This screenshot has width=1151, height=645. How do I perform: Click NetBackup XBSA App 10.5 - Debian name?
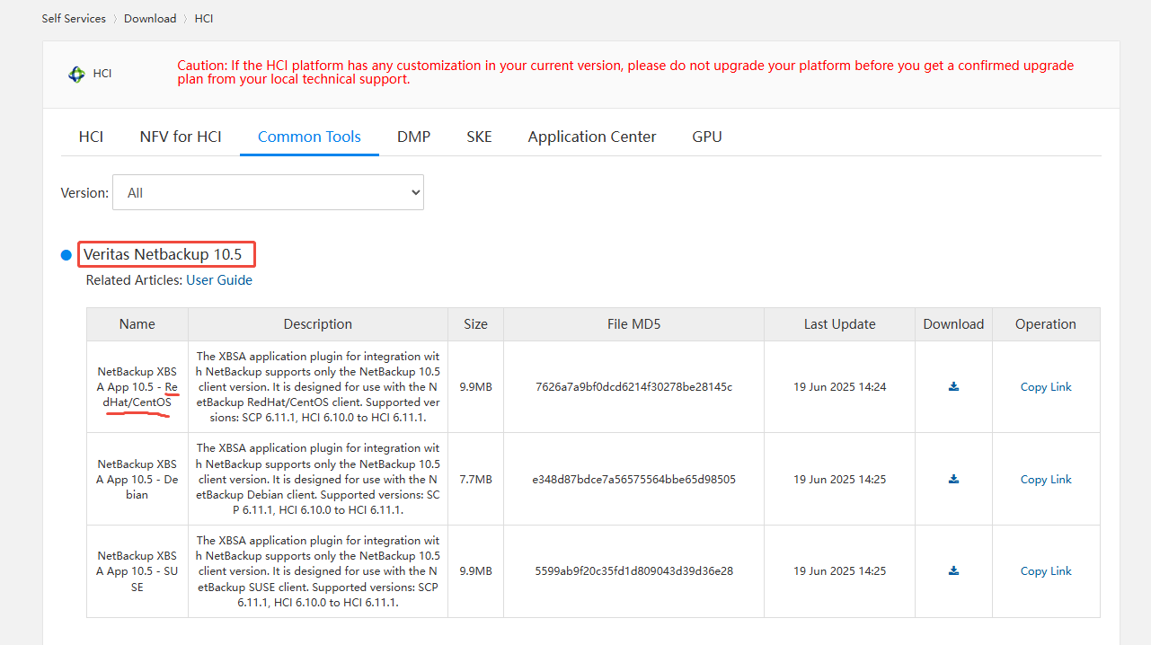tap(137, 480)
